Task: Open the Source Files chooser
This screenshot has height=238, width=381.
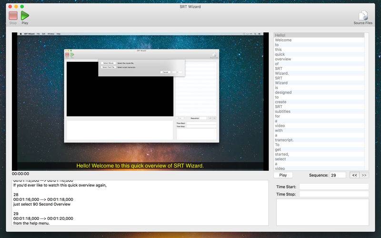Action: tap(363, 18)
